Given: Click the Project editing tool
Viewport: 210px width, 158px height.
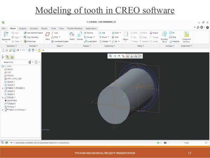Looking at the screenshot, I should 154,33.
